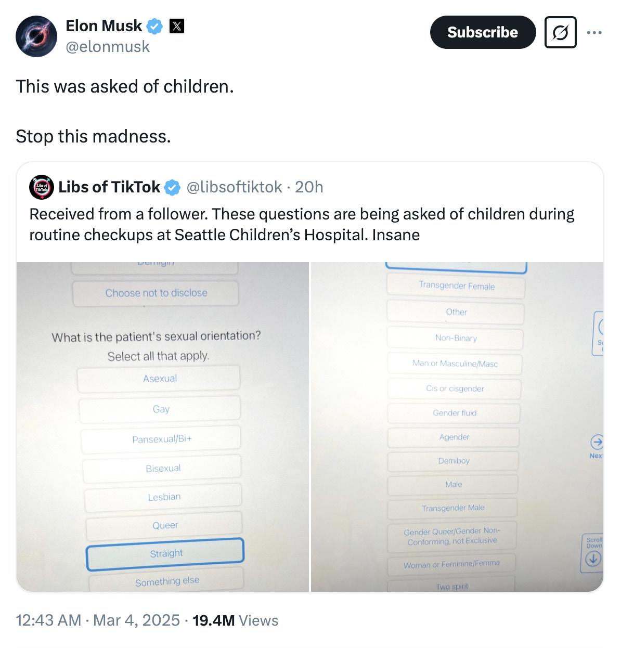Open the three-dot more options menu
This screenshot has width=621, height=648.
(x=594, y=33)
